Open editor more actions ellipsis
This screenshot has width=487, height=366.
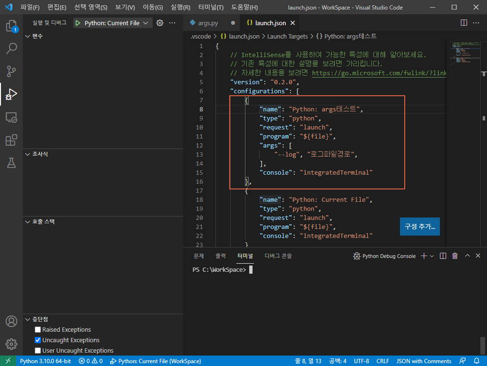pos(476,23)
